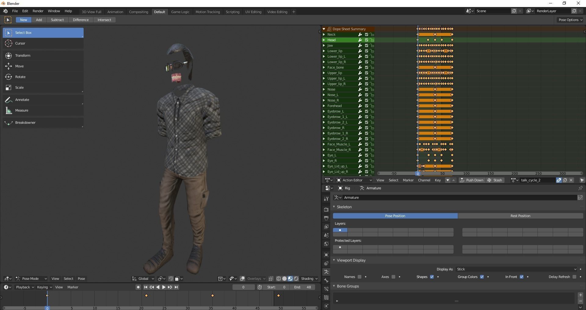Switch to rendered viewport shading

tap(296, 279)
